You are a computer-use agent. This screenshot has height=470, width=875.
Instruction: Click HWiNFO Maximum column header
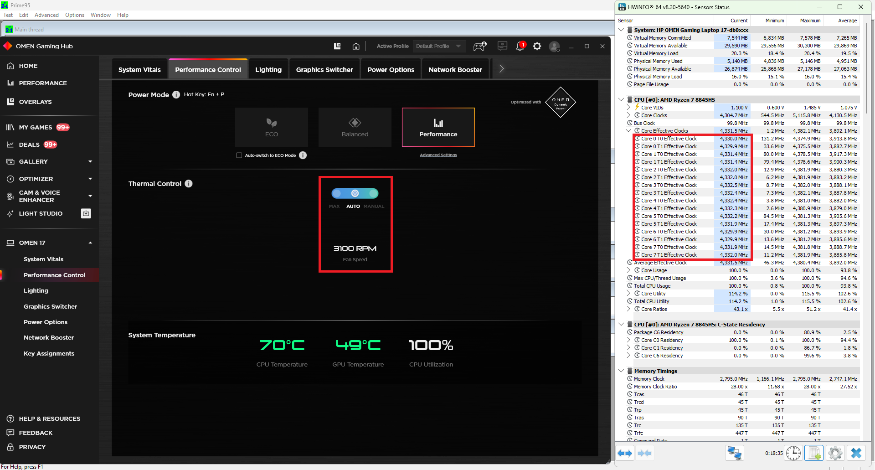click(x=805, y=21)
